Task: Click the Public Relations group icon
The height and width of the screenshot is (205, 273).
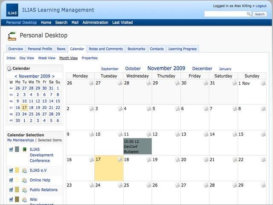Action: coord(25,190)
